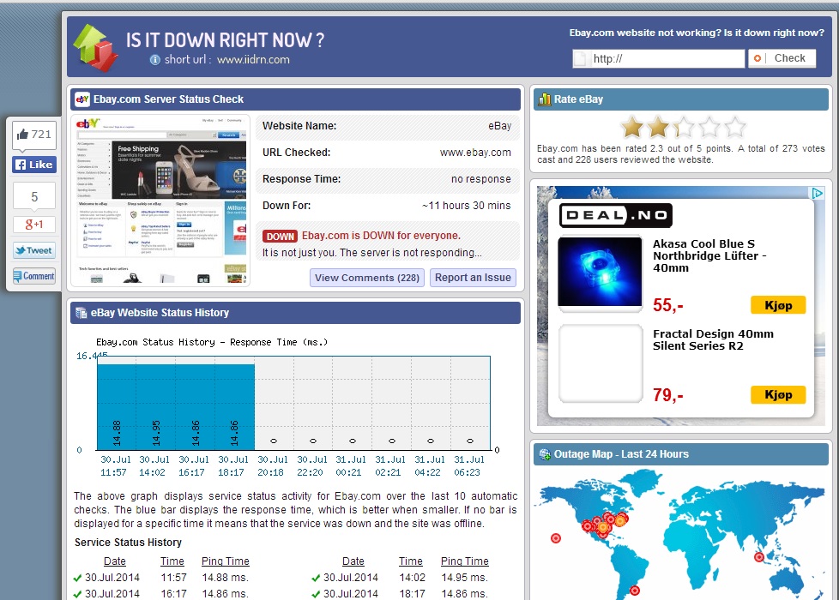
Task: Click Report an Issue button
Action: tap(473, 278)
